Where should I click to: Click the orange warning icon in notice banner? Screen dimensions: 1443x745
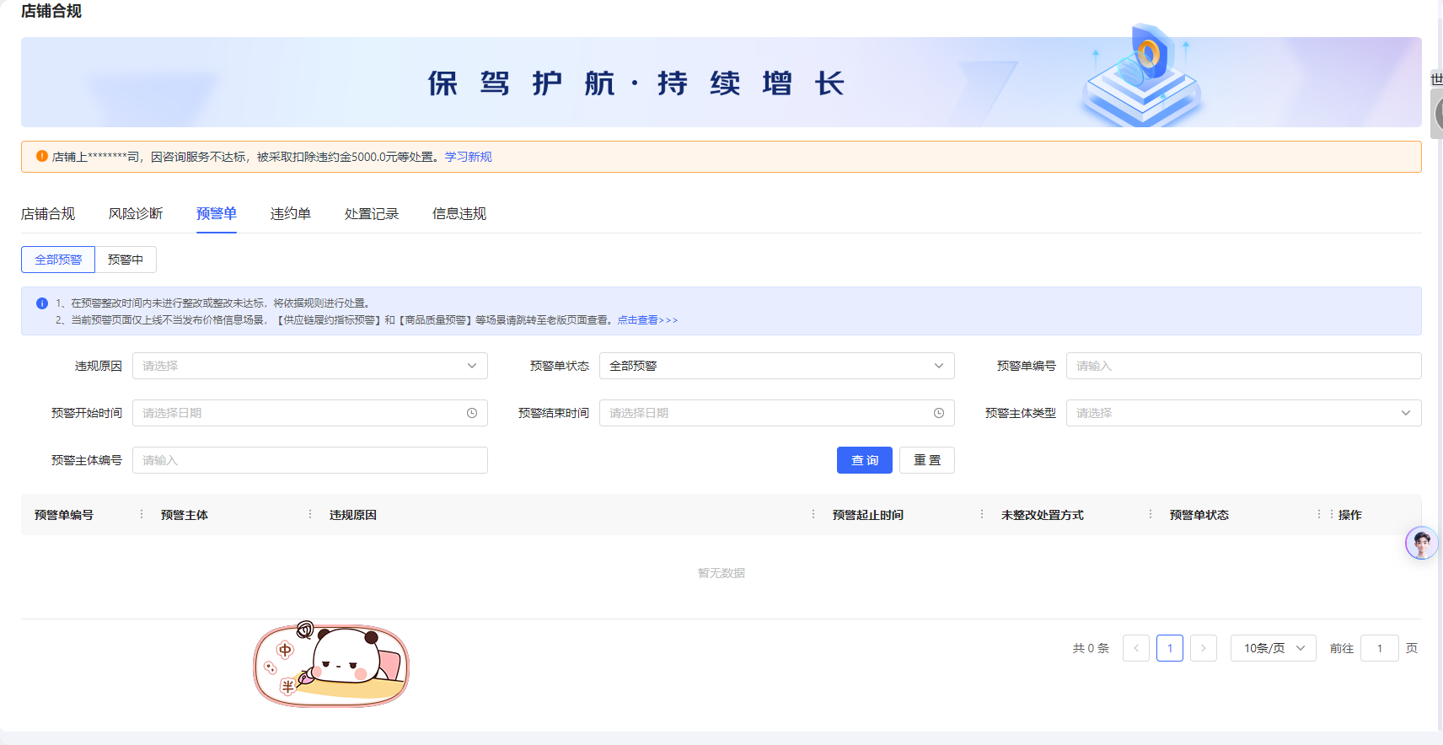[x=42, y=156]
